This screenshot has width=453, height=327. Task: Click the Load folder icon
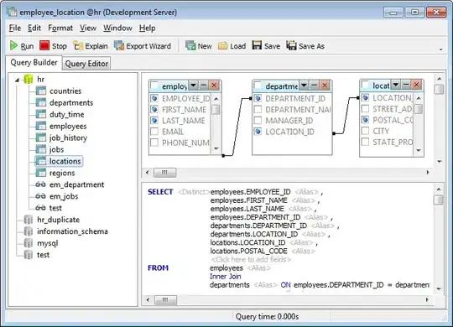point(223,45)
